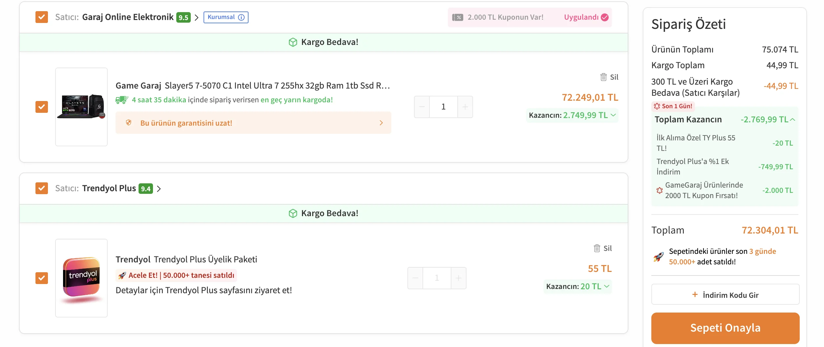
Task: Click the 2.000 TL Kuponun Var! text
Action: tap(506, 17)
